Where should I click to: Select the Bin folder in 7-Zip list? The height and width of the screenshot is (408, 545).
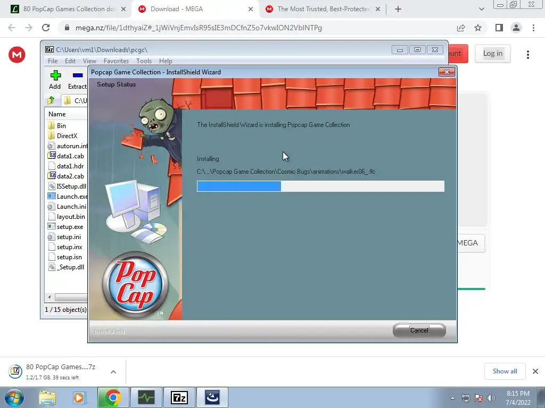[x=61, y=125]
